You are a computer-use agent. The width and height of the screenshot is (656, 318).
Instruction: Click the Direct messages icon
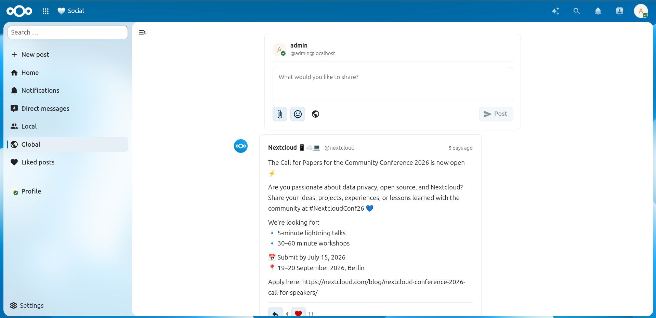coord(14,108)
